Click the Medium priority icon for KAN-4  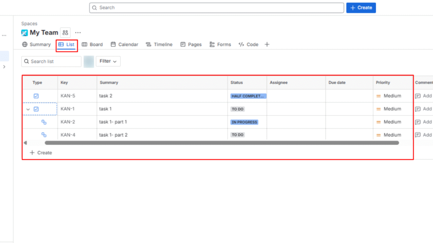pyautogui.click(x=379, y=135)
